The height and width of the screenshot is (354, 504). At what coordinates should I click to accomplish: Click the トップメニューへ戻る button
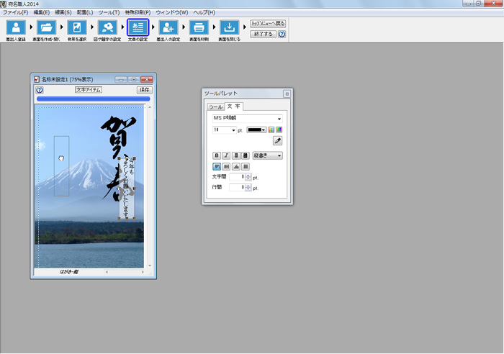[x=268, y=23]
